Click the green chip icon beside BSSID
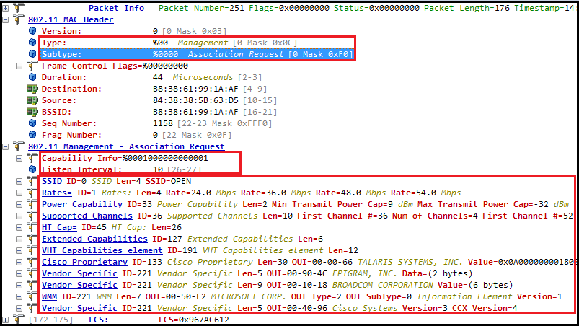 32,112
